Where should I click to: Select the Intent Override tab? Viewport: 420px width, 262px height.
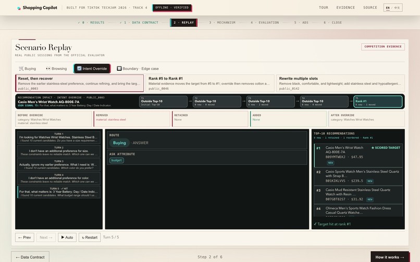92,69
